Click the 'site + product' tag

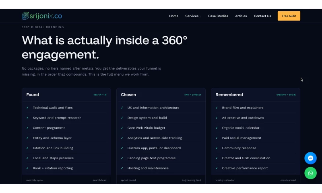[x=193, y=94]
